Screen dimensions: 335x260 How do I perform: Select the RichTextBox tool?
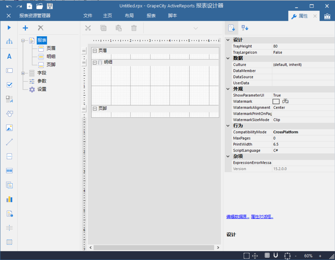tap(10, 99)
